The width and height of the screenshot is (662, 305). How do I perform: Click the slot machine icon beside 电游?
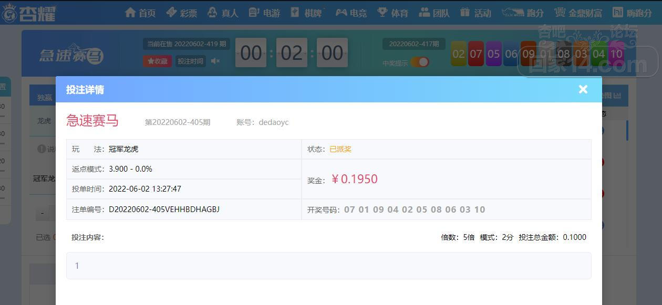254,12
